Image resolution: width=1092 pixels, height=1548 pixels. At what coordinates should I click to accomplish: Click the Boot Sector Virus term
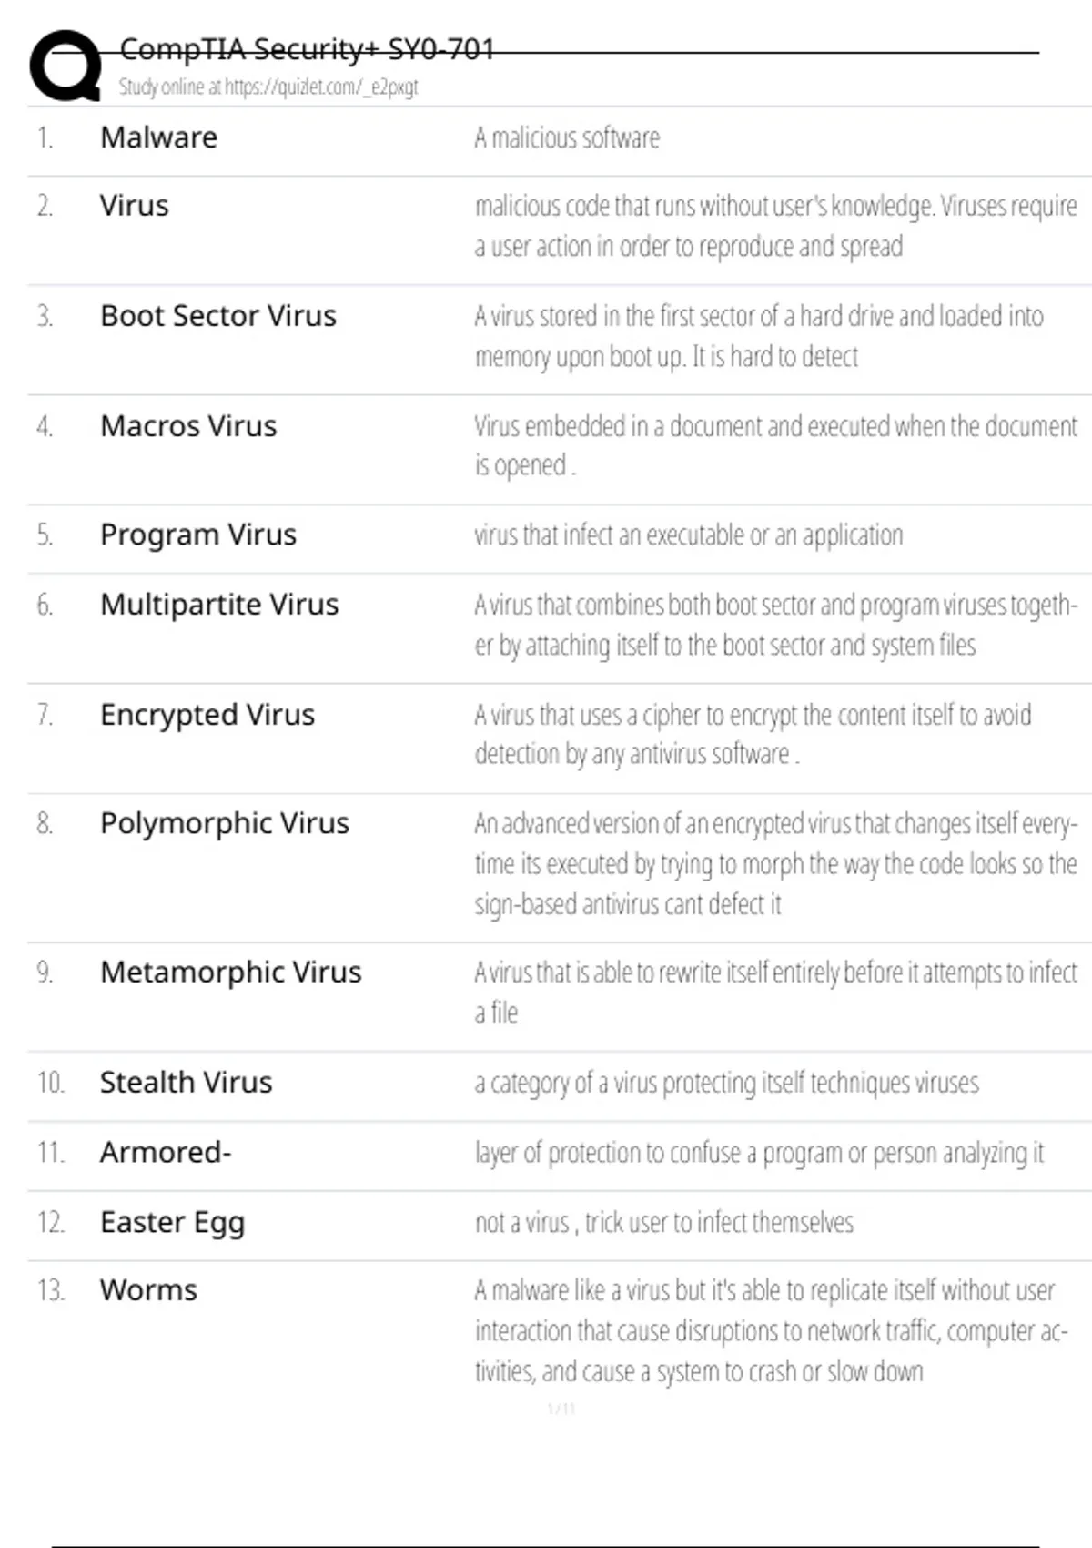click(217, 316)
